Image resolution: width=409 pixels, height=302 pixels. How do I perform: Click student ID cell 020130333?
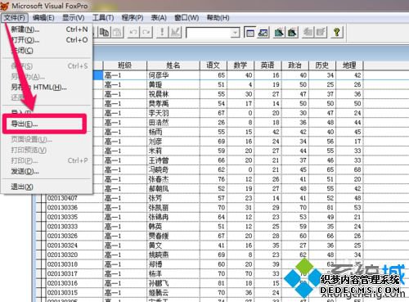coord(74,227)
